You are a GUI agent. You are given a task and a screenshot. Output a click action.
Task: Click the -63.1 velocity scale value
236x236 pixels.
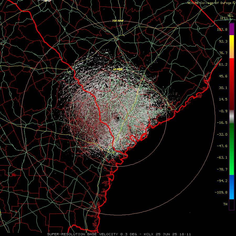pyautogui.click(x=222, y=158)
